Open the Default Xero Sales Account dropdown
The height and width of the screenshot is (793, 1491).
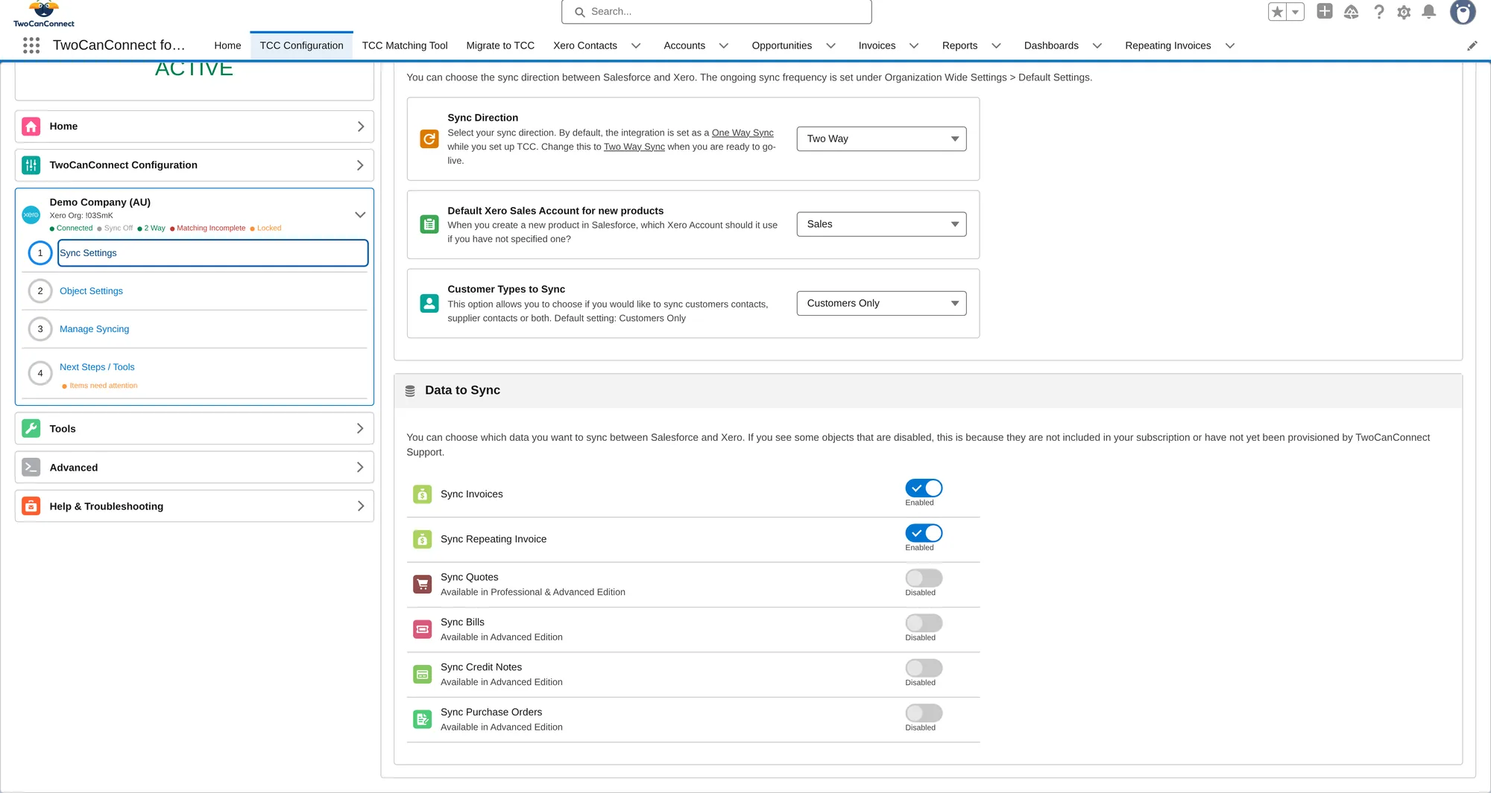[x=881, y=224]
